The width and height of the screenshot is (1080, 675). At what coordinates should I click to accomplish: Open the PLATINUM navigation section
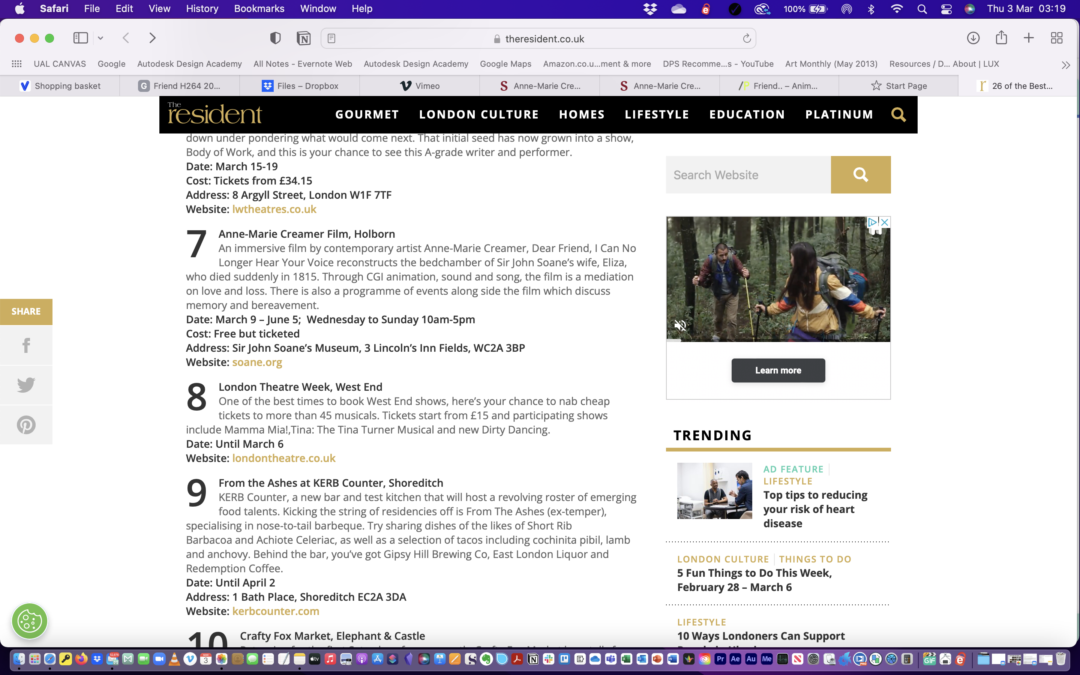pos(839,114)
